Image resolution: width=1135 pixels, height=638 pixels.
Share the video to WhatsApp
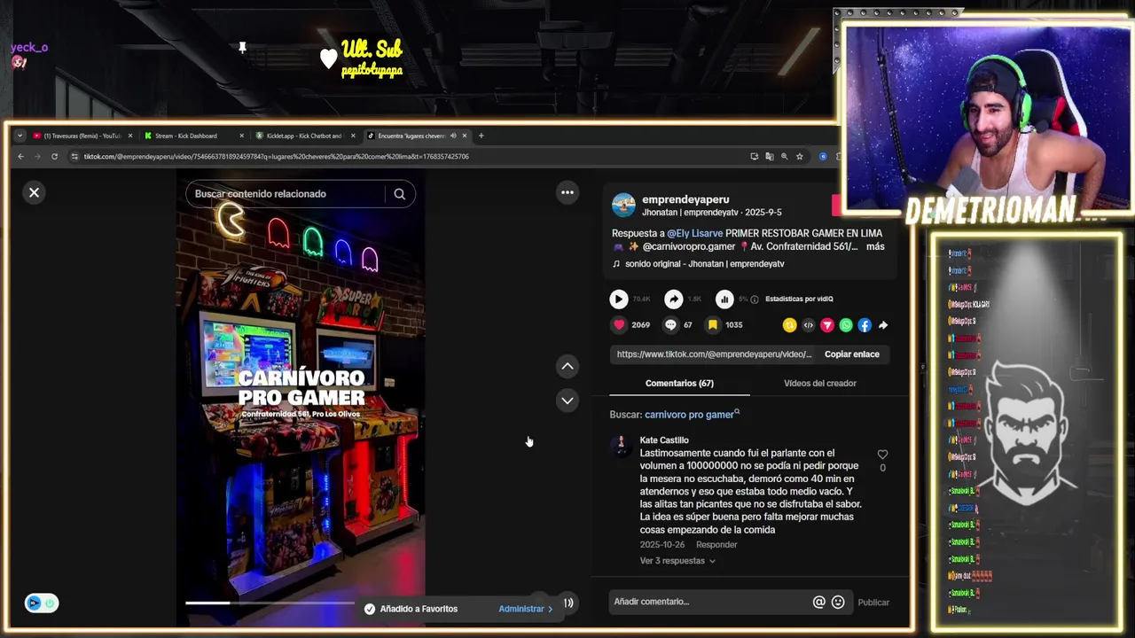click(846, 325)
